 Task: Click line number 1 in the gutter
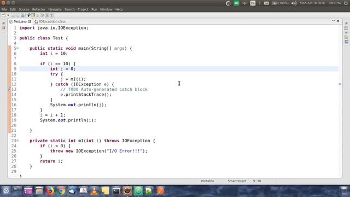pos(15,28)
